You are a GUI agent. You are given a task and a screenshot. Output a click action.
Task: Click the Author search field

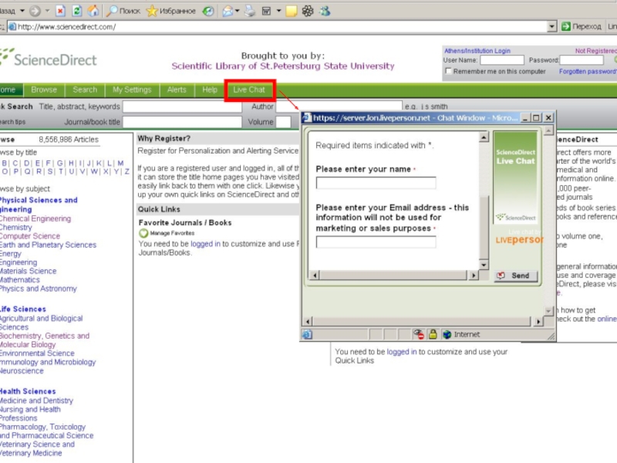[x=339, y=106]
